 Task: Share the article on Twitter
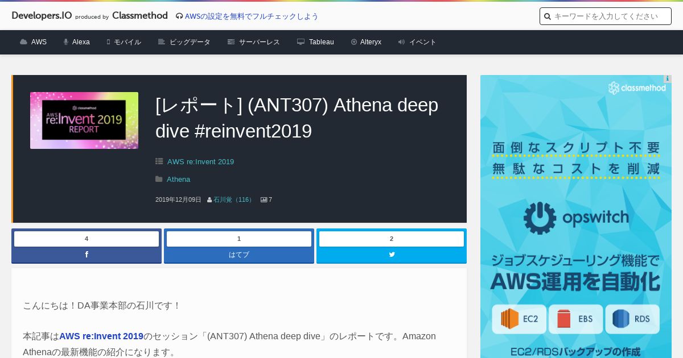pyautogui.click(x=392, y=255)
